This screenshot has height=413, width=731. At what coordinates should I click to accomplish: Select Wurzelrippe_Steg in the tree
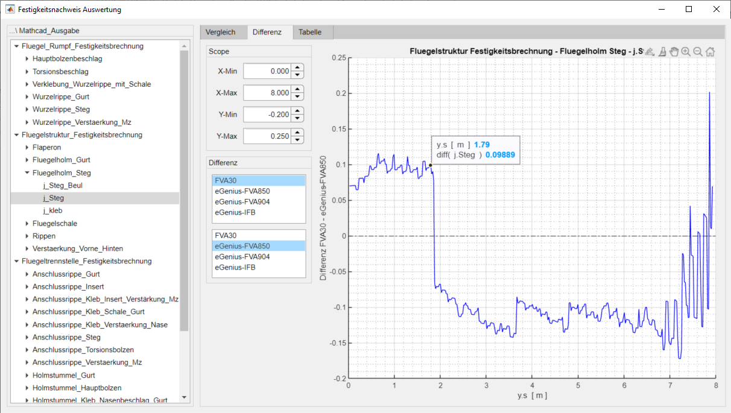click(61, 110)
